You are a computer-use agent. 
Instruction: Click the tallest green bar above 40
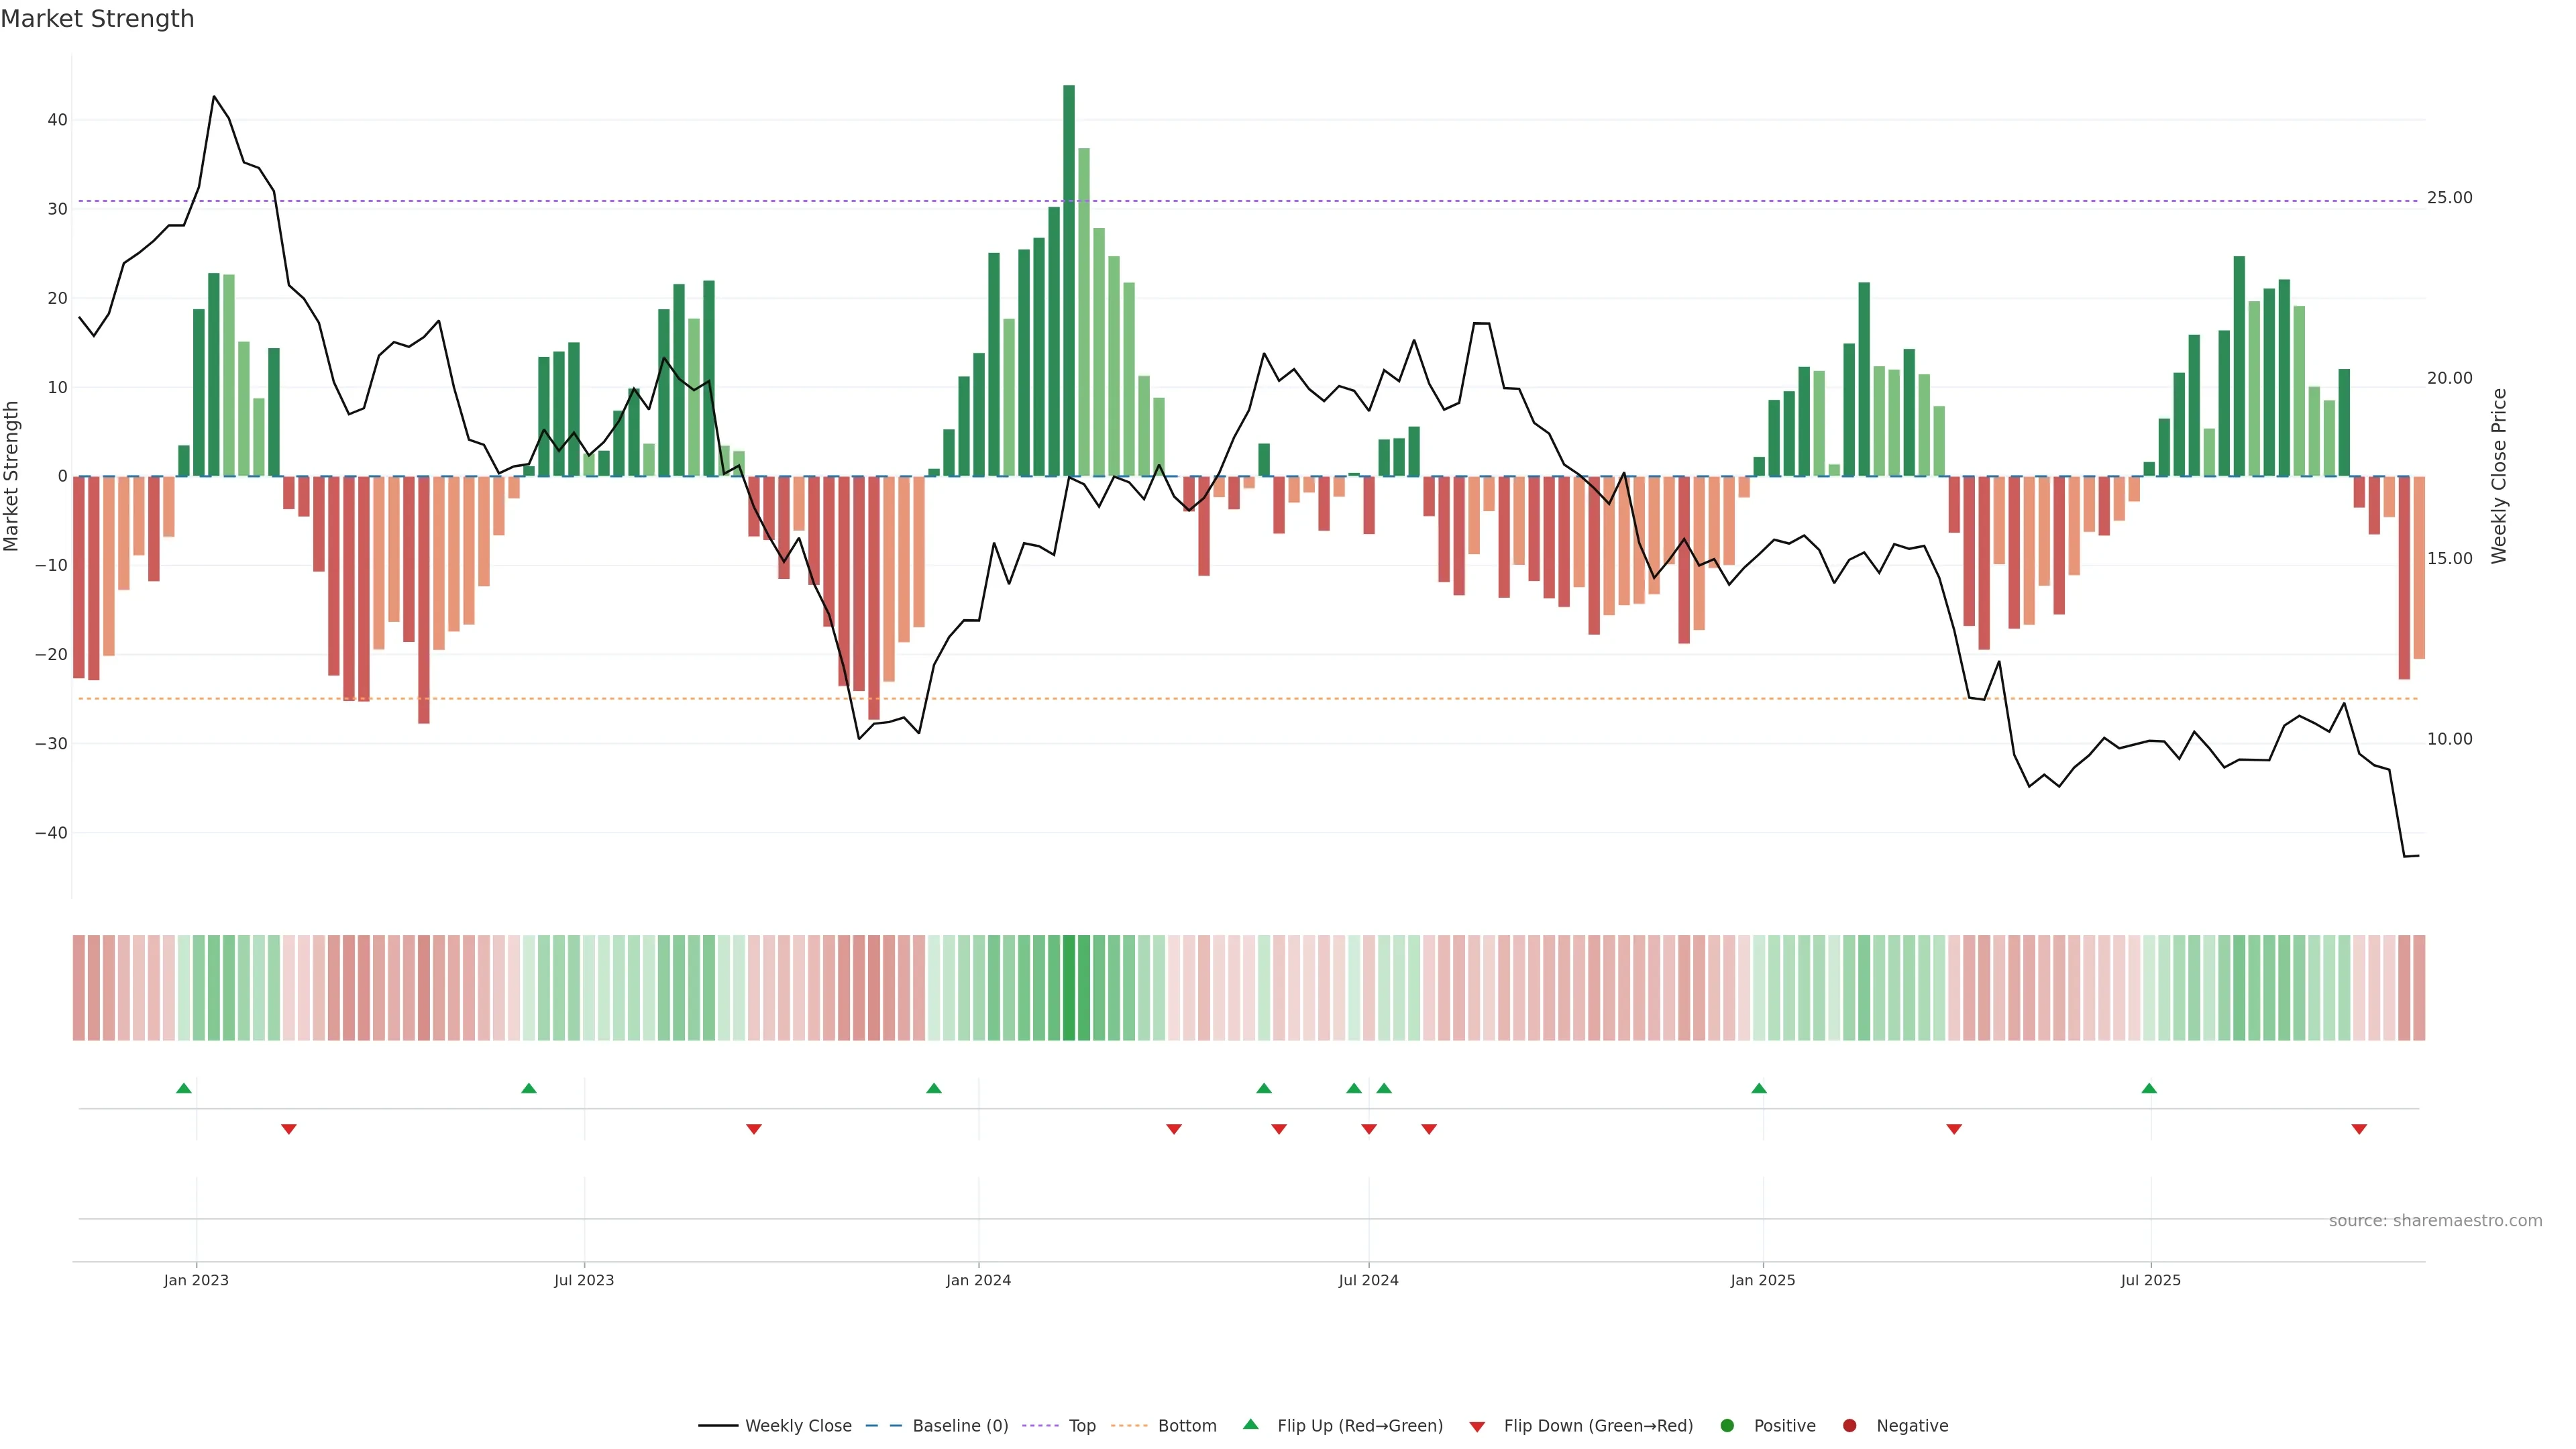(x=1069, y=280)
